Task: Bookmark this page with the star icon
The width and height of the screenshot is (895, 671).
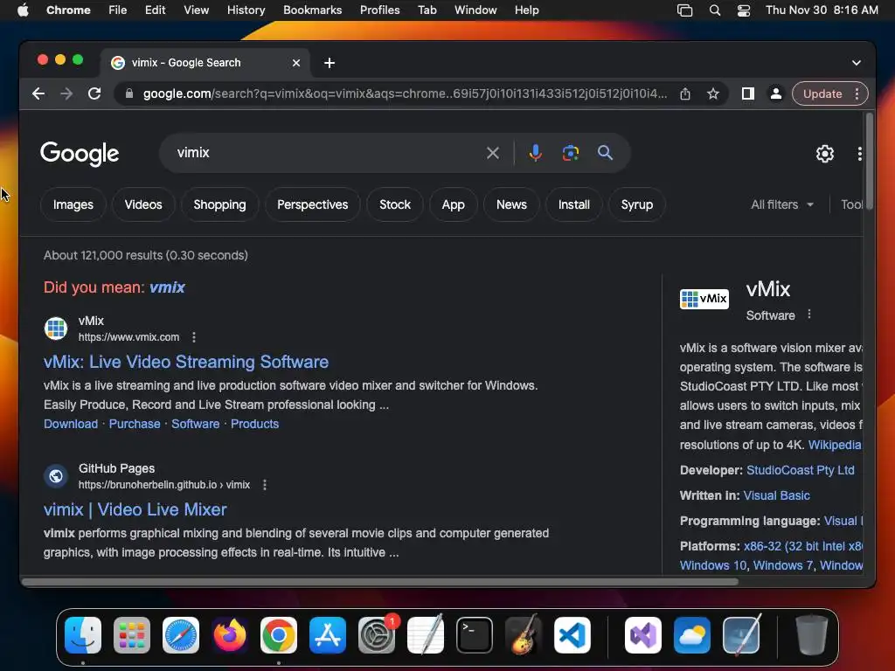Action: [x=713, y=93]
